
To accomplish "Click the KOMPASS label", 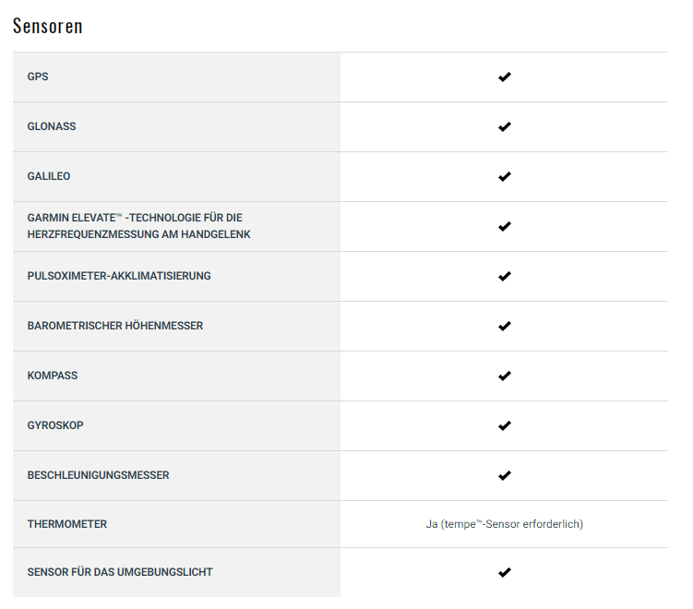I will tap(53, 376).
